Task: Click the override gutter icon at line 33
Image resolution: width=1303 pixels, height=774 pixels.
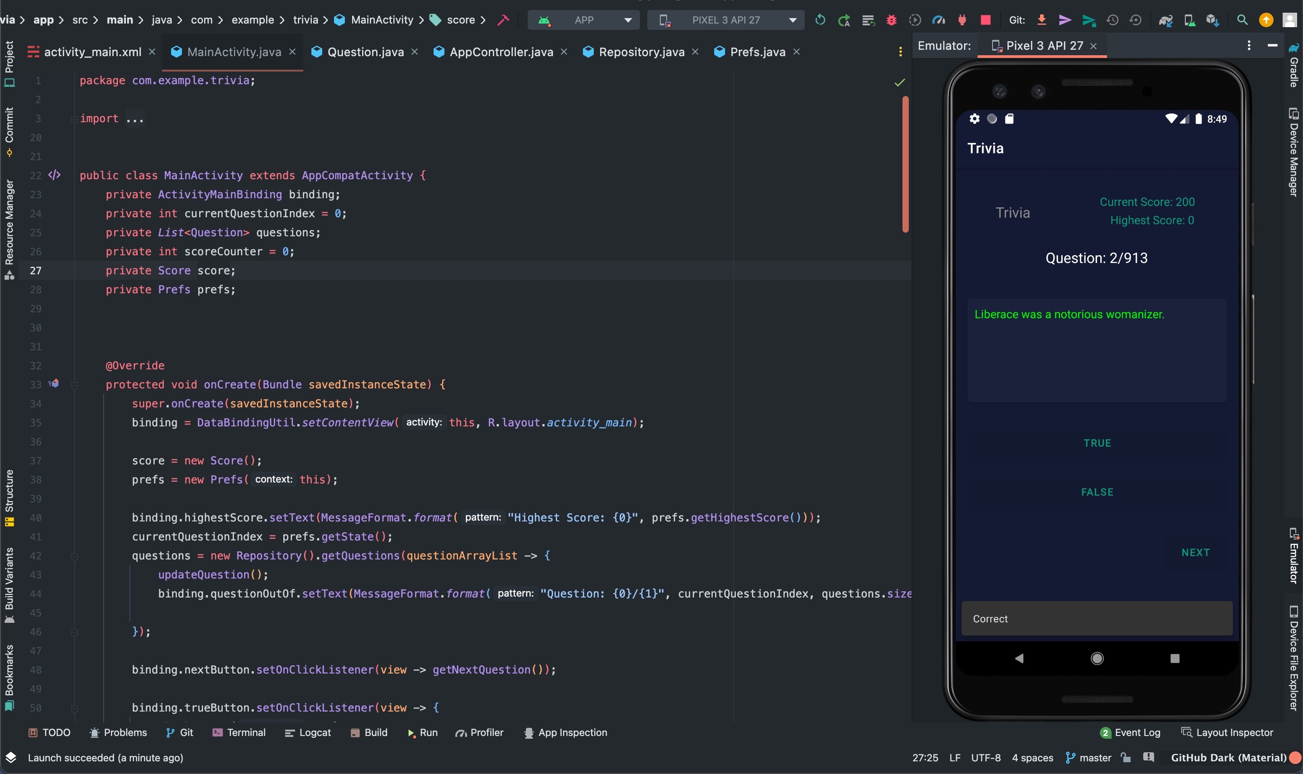Action: [x=54, y=384]
